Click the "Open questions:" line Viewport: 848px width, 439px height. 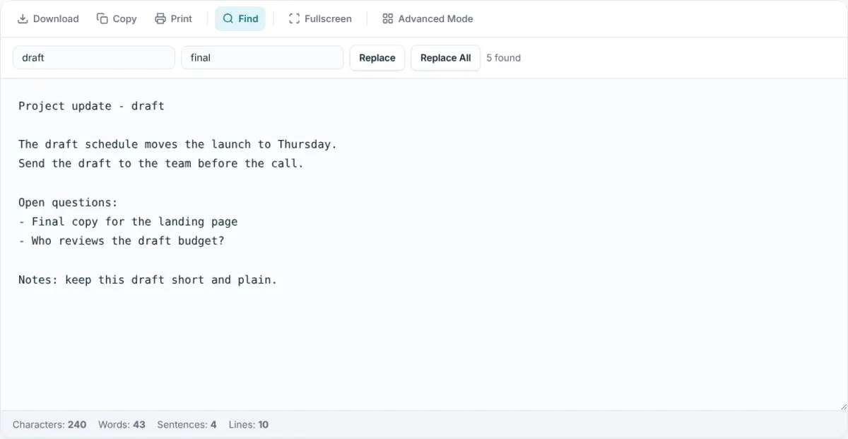pyautogui.click(x=68, y=202)
